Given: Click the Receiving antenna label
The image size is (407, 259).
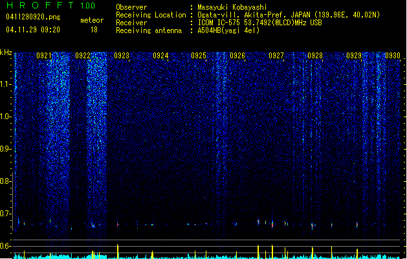Looking at the screenshot, I should (149, 30).
